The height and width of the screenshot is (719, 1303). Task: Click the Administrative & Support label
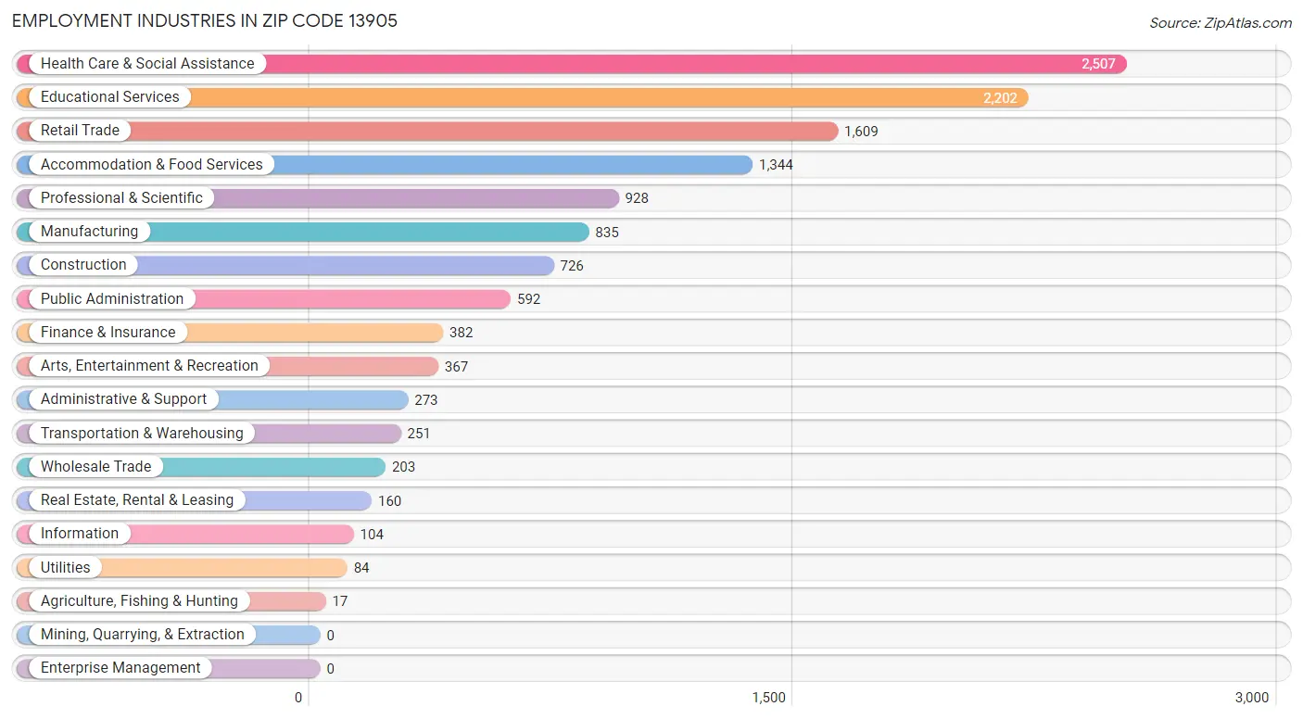point(124,399)
